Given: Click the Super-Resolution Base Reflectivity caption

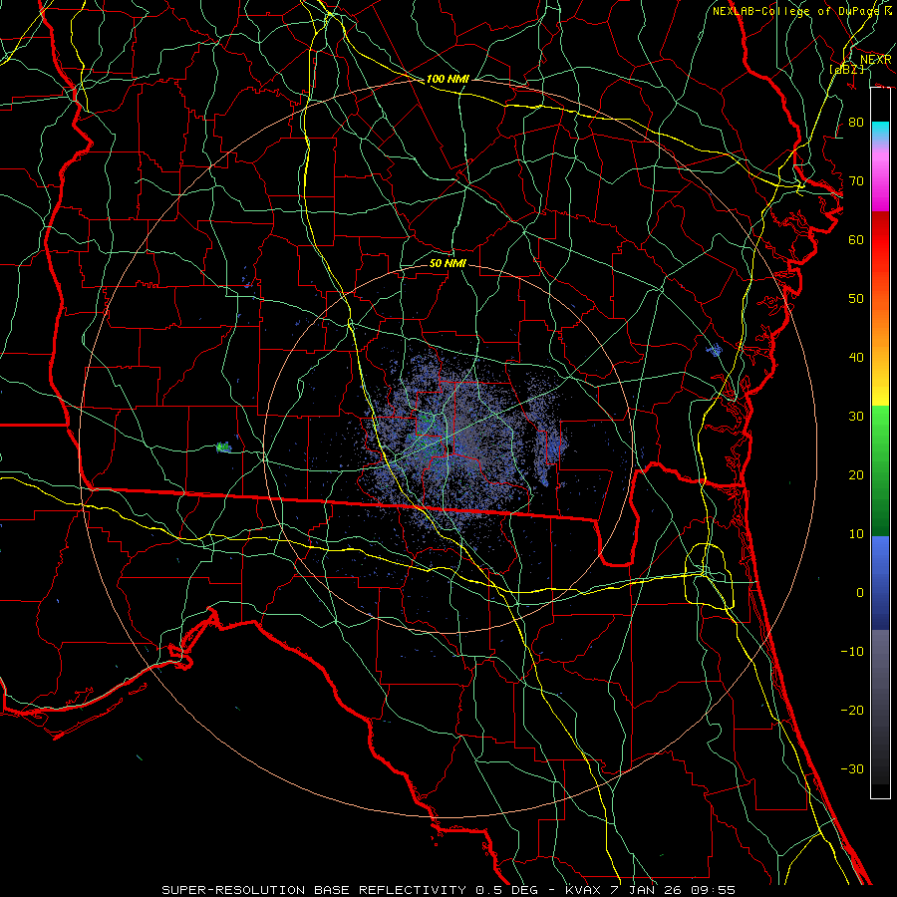Looking at the screenshot, I should tap(448, 890).
